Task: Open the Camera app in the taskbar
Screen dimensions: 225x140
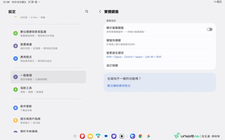Action: pos(122,136)
